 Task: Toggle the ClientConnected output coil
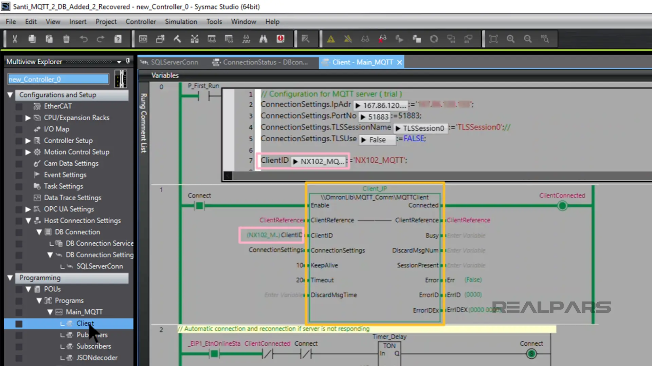[x=562, y=206]
